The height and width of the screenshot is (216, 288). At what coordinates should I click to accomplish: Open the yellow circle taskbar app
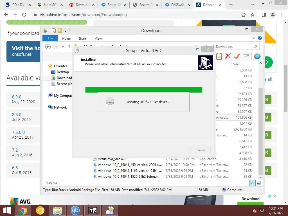tap(40, 210)
